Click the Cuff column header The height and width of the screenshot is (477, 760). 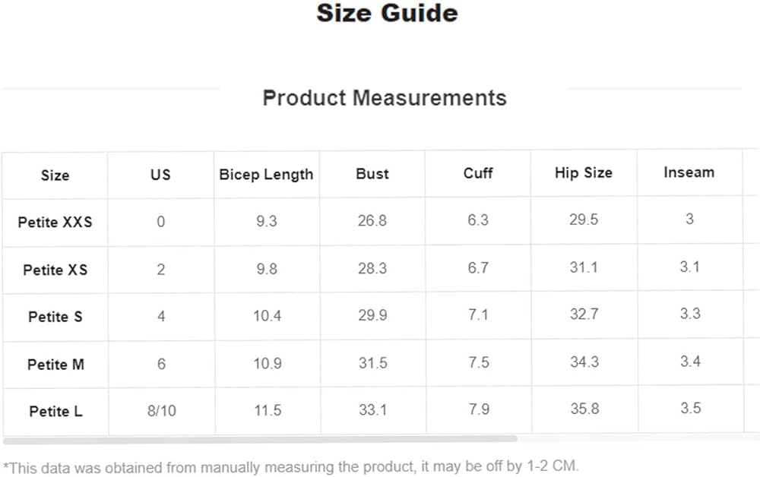point(478,173)
